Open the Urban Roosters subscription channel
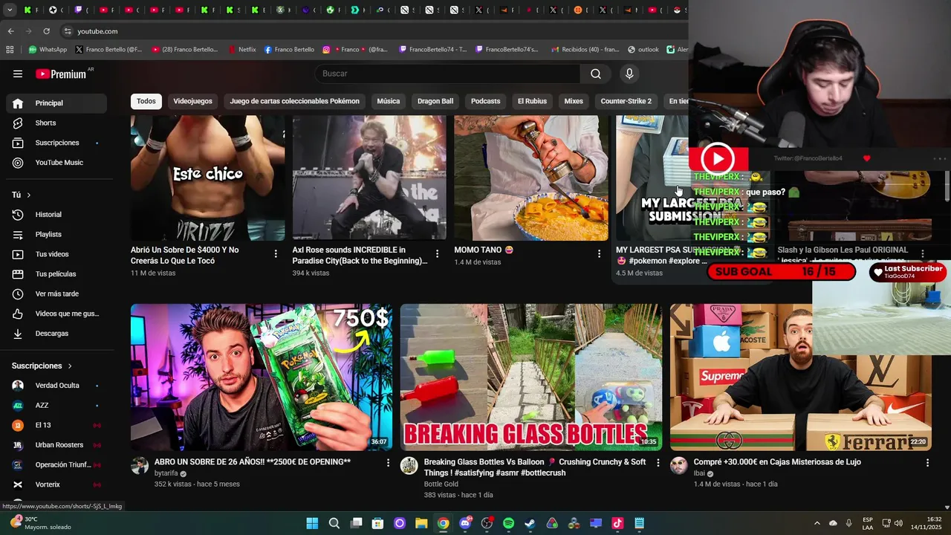The image size is (951, 535). (x=56, y=445)
